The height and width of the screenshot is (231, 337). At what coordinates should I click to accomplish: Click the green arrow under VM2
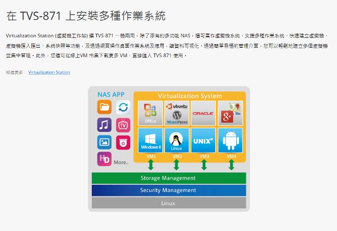pos(176,165)
